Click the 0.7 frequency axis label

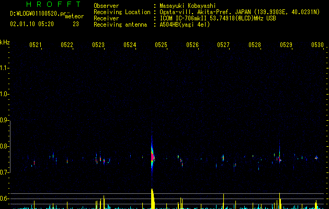click(x=4, y=172)
